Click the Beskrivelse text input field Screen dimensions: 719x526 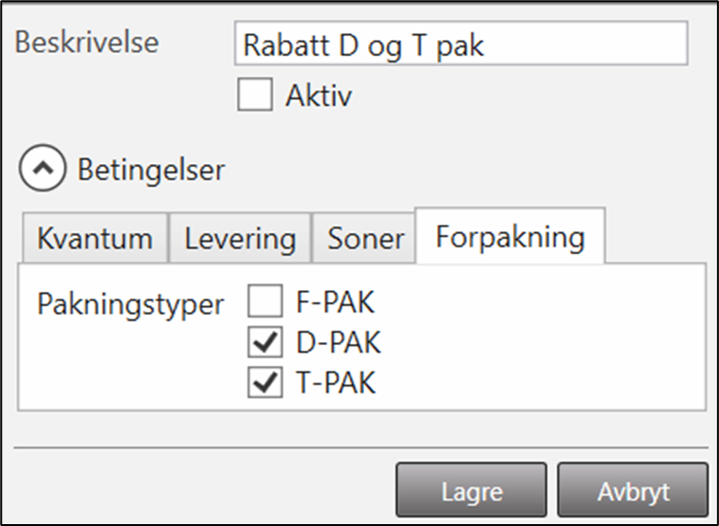(460, 45)
